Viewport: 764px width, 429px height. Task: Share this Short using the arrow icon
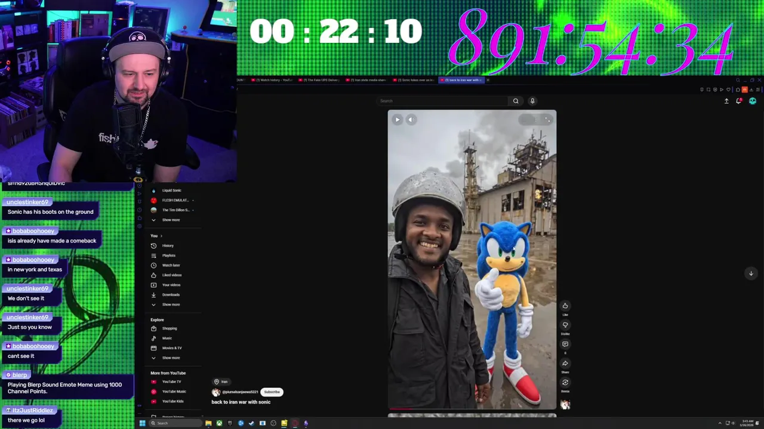(x=565, y=363)
